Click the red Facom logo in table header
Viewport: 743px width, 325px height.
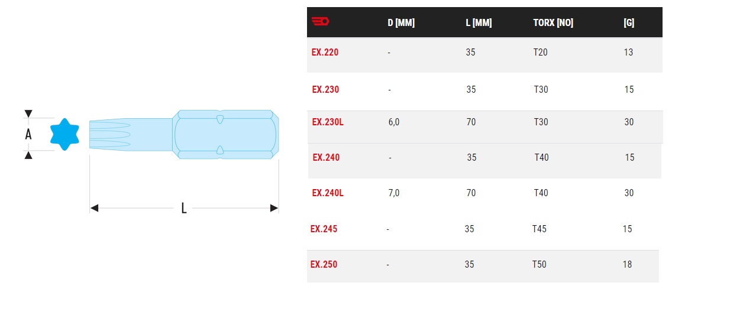click(x=320, y=22)
